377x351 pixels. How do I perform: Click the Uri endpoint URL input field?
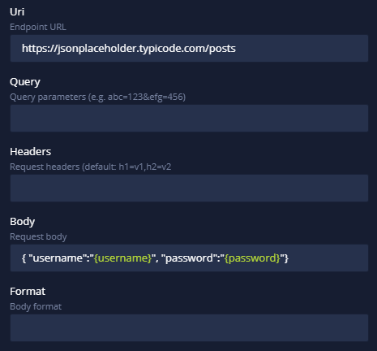(x=189, y=48)
